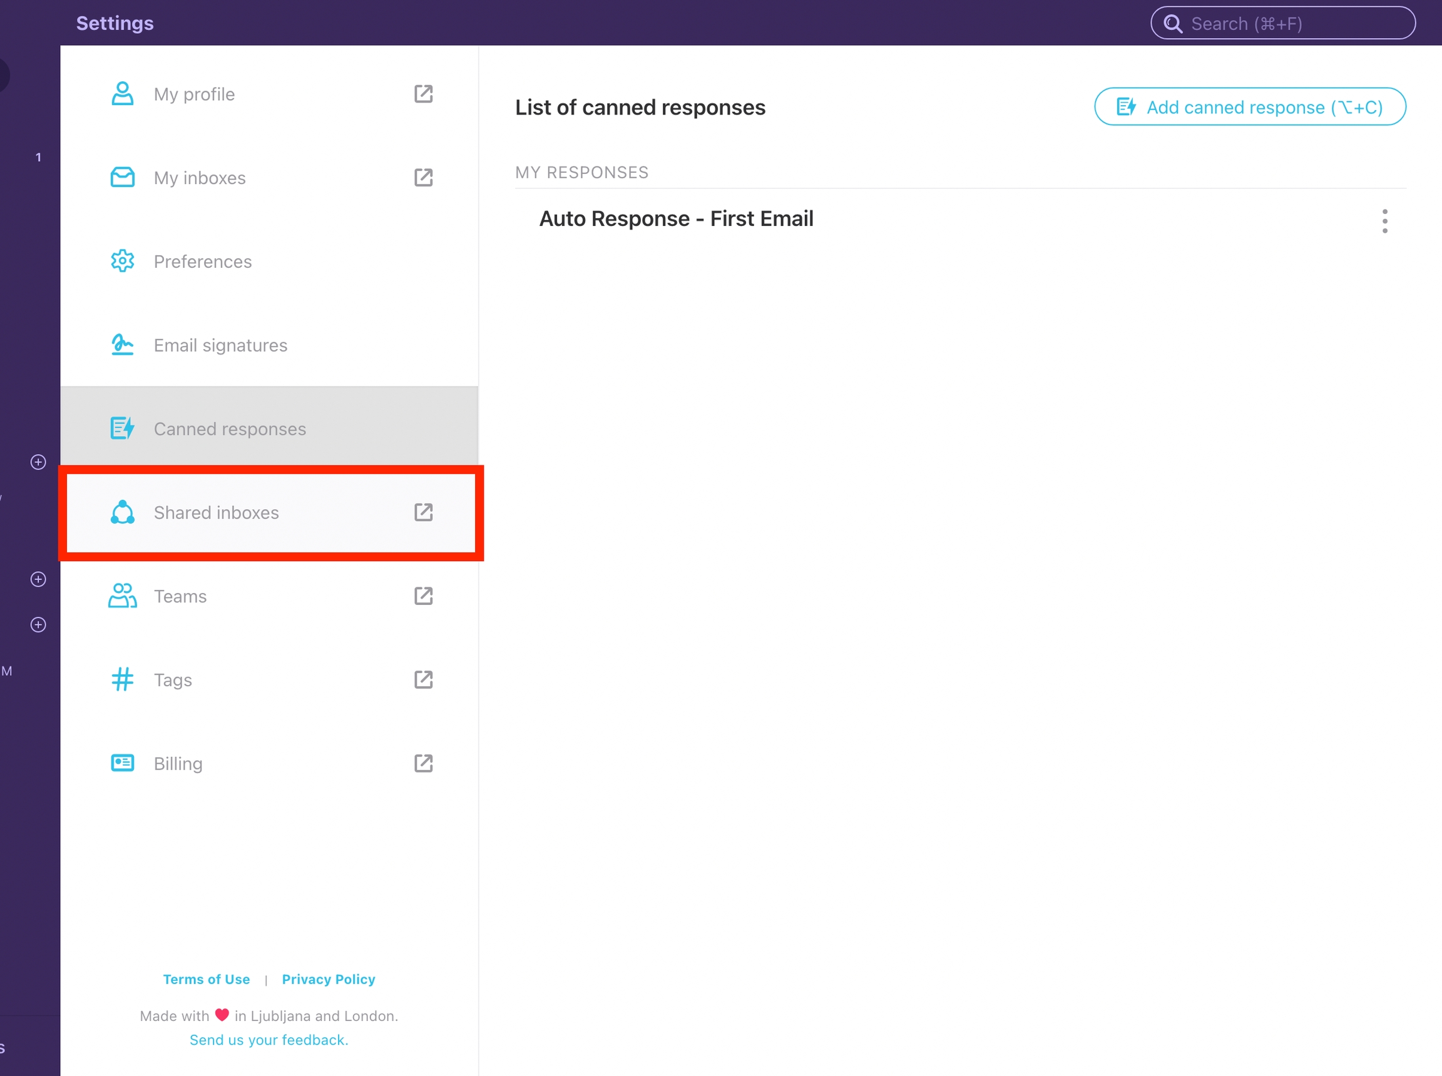Image resolution: width=1442 pixels, height=1076 pixels.
Task: Click Send us your feedback link
Action: click(268, 1040)
